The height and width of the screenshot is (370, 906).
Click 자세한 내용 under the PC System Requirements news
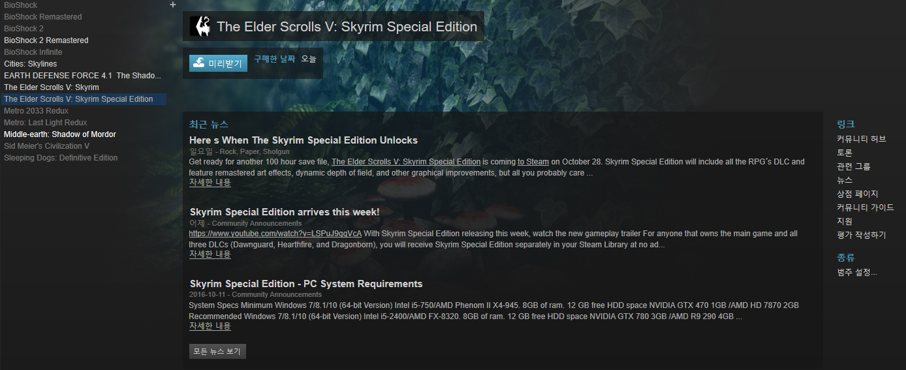coord(210,326)
